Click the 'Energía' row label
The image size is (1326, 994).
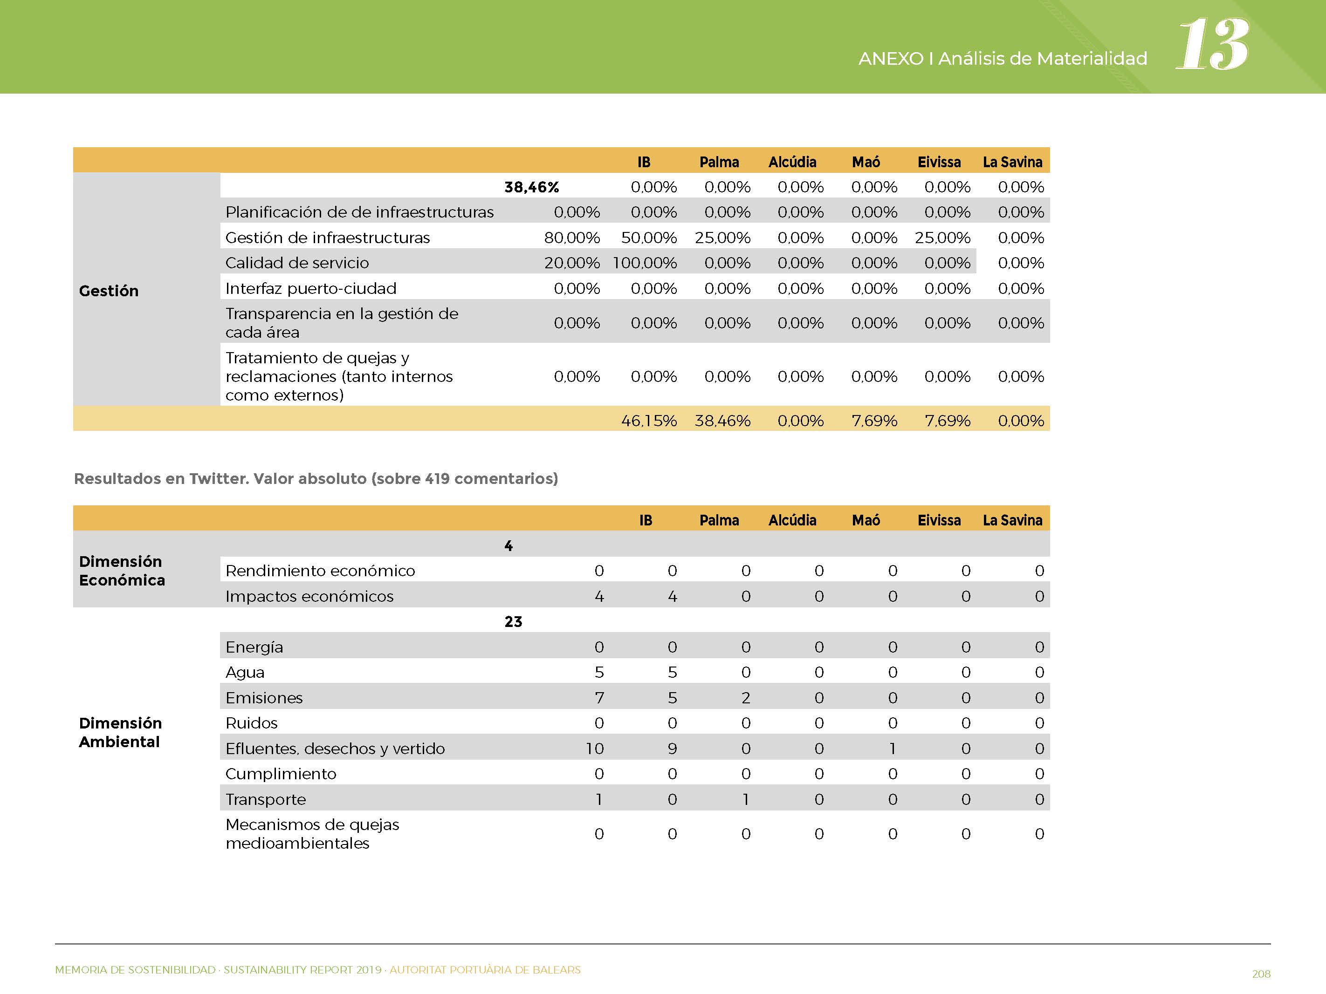[x=254, y=647]
